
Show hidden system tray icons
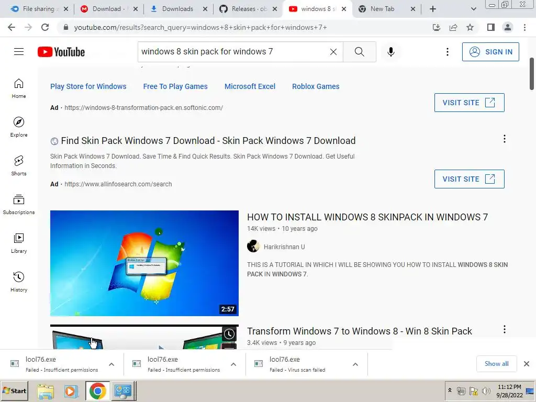pos(450,390)
